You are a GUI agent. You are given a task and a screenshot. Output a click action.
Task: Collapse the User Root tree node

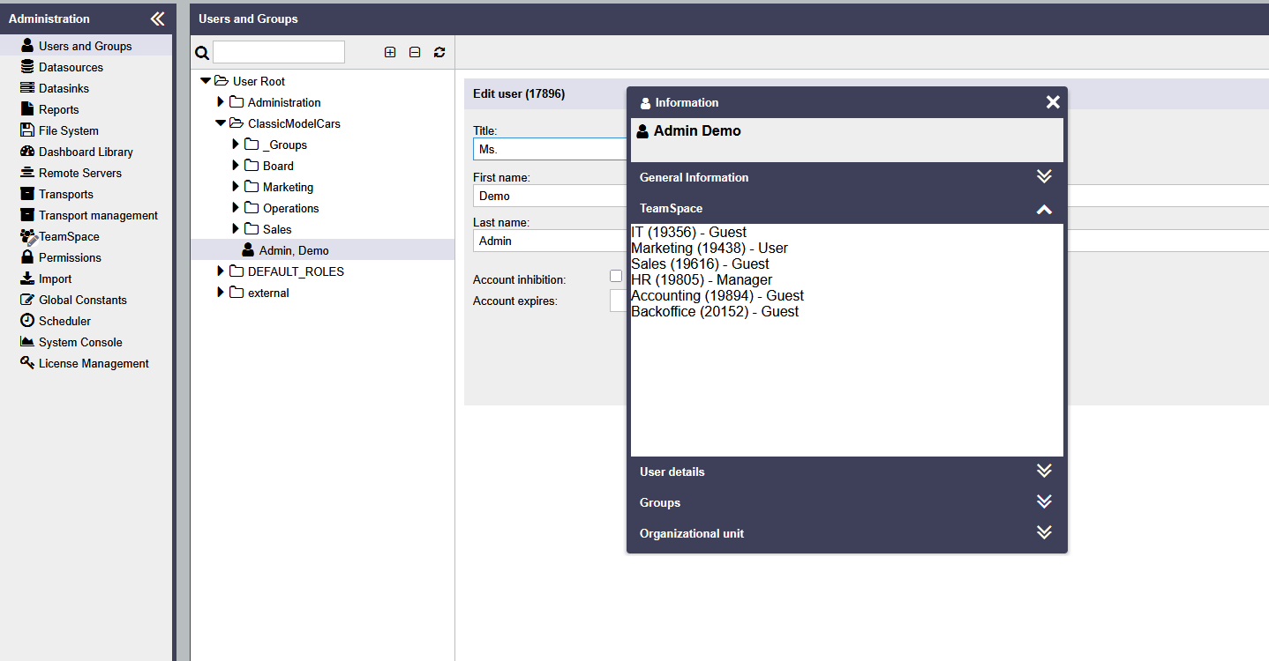[x=206, y=81]
